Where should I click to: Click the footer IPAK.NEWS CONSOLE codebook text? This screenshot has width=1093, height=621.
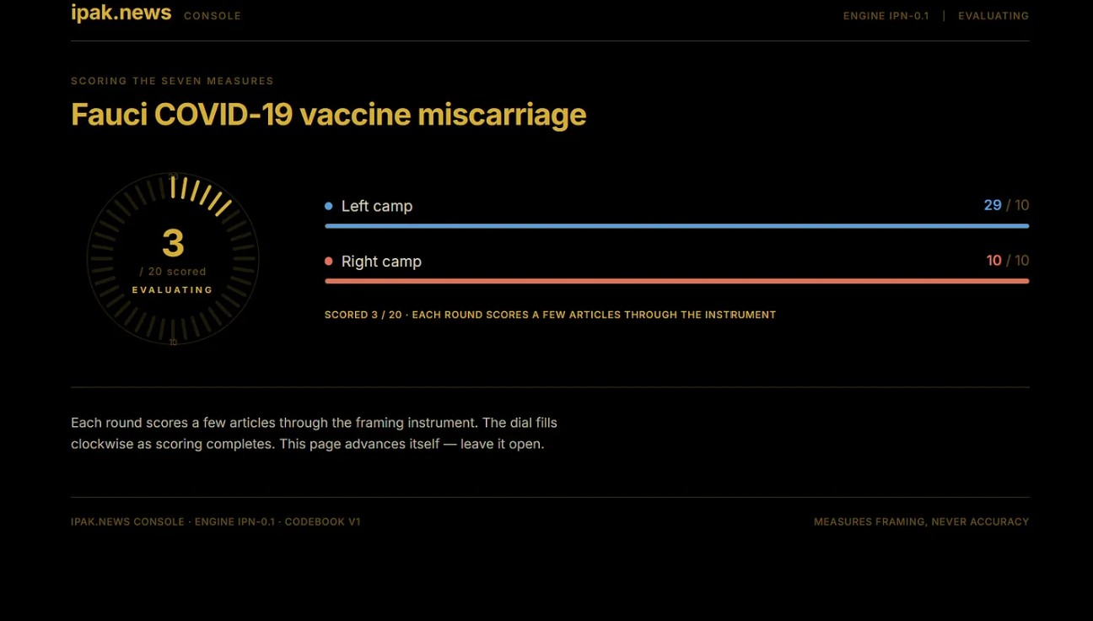(x=216, y=522)
